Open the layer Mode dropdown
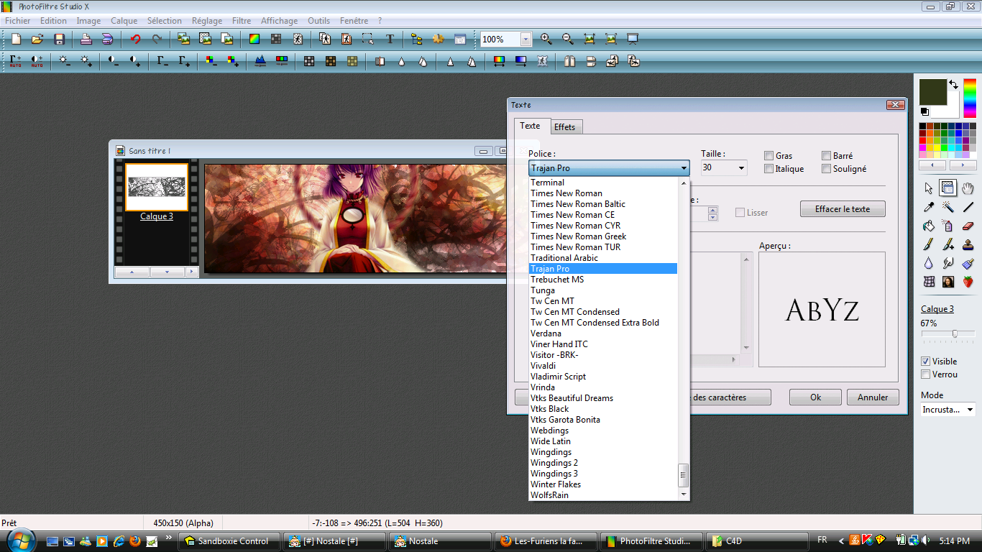 point(947,410)
